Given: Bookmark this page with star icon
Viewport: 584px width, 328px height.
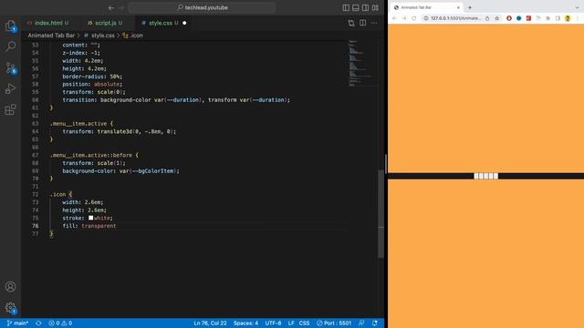Looking at the screenshot, I should click(496, 18).
